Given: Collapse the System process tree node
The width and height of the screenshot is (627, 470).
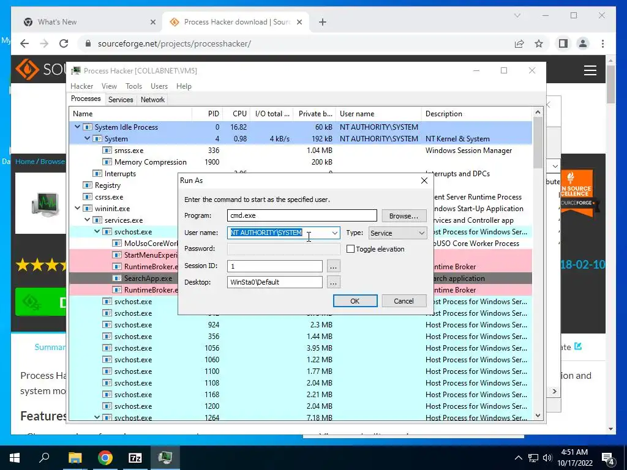Looking at the screenshot, I should tap(87, 138).
